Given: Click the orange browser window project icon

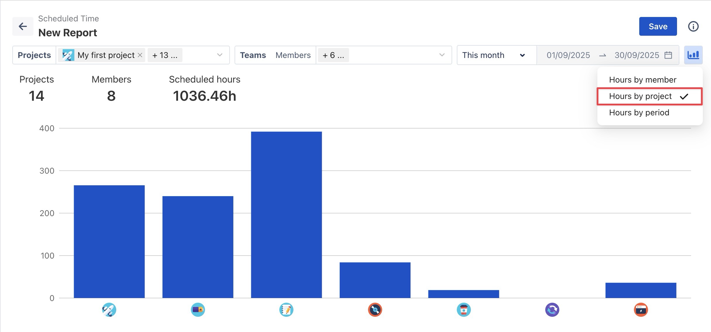Looking at the screenshot, I should pos(641,310).
